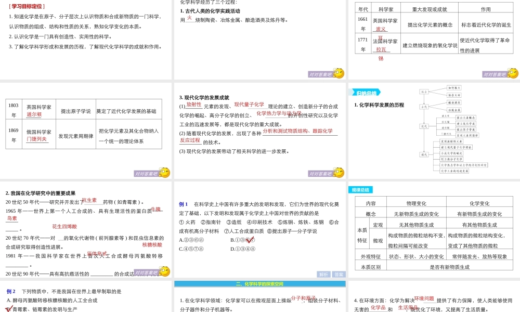Click the 科学家 column header in the table
This screenshot has width=520, height=312.
tap(386, 9)
